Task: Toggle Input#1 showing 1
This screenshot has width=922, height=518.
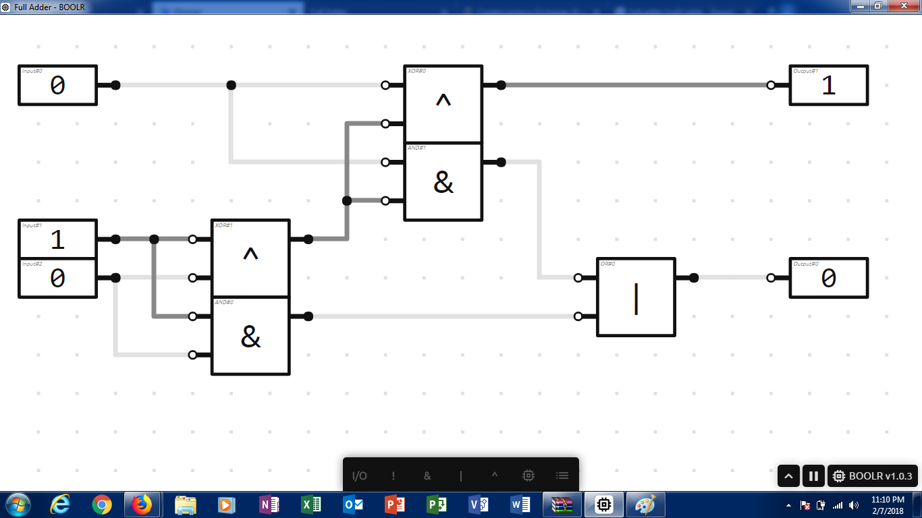Action: pos(58,239)
